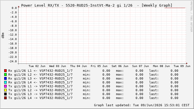Click the max value of Tx L4 row

139,98
